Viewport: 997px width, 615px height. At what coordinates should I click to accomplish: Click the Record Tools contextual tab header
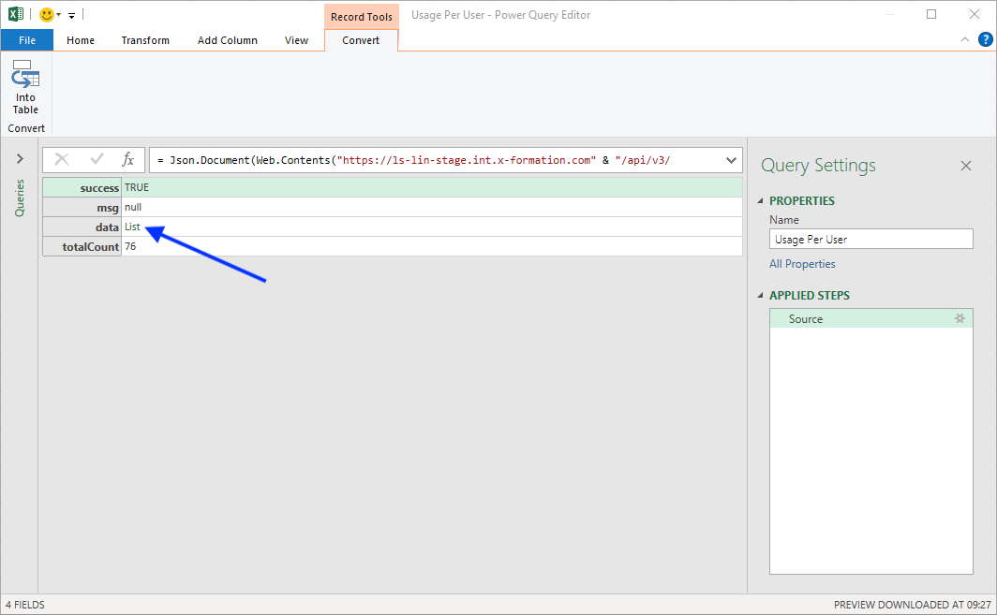pos(361,17)
